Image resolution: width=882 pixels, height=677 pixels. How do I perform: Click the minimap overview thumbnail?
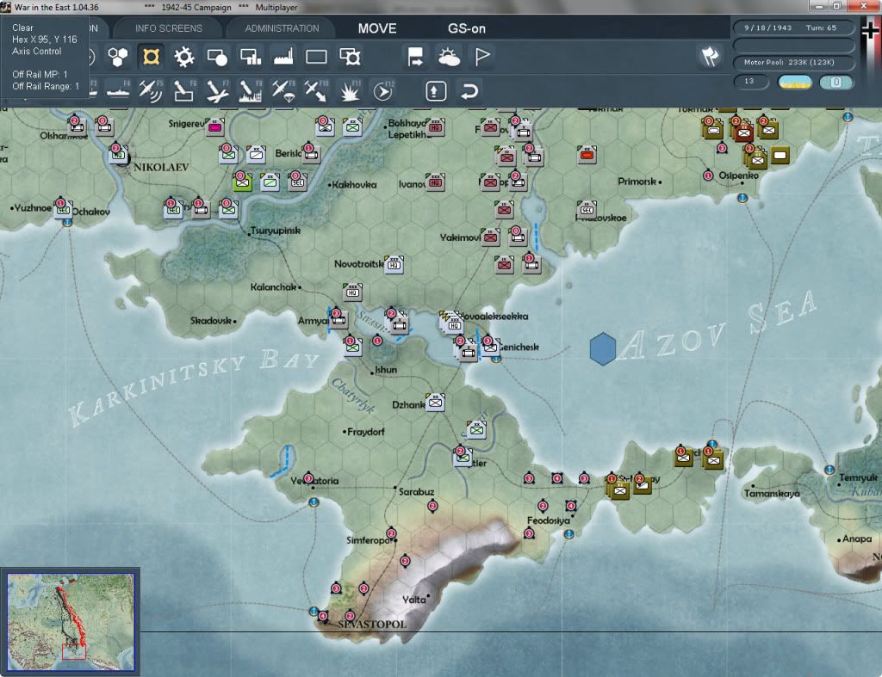pyautogui.click(x=71, y=622)
